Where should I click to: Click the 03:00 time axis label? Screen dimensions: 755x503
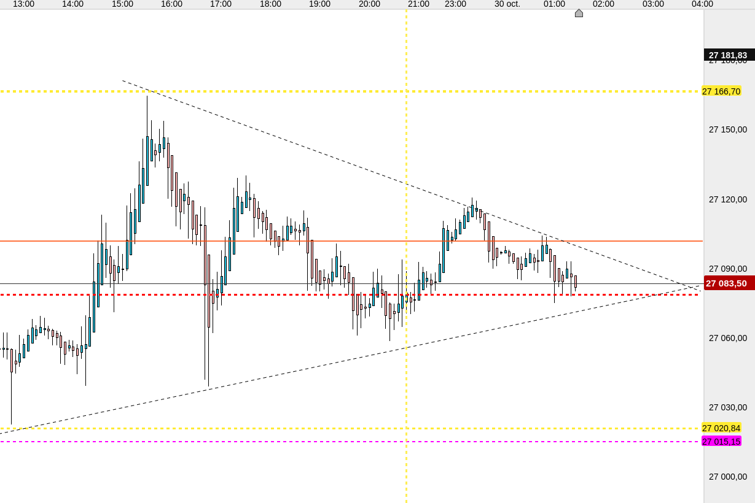[x=653, y=4]
